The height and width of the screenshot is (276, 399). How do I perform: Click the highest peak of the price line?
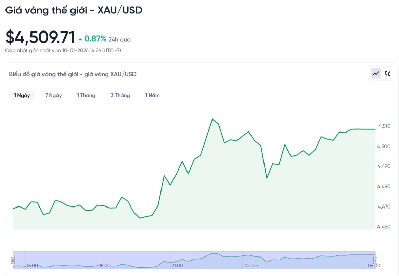point(213,119)
